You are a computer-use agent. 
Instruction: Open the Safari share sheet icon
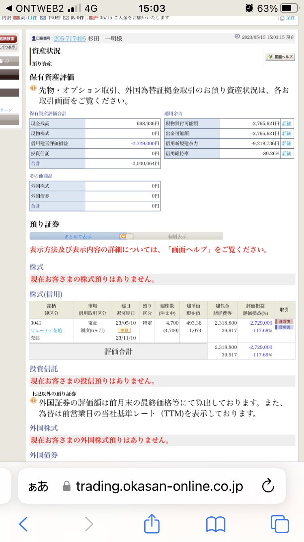coord(152,524)
